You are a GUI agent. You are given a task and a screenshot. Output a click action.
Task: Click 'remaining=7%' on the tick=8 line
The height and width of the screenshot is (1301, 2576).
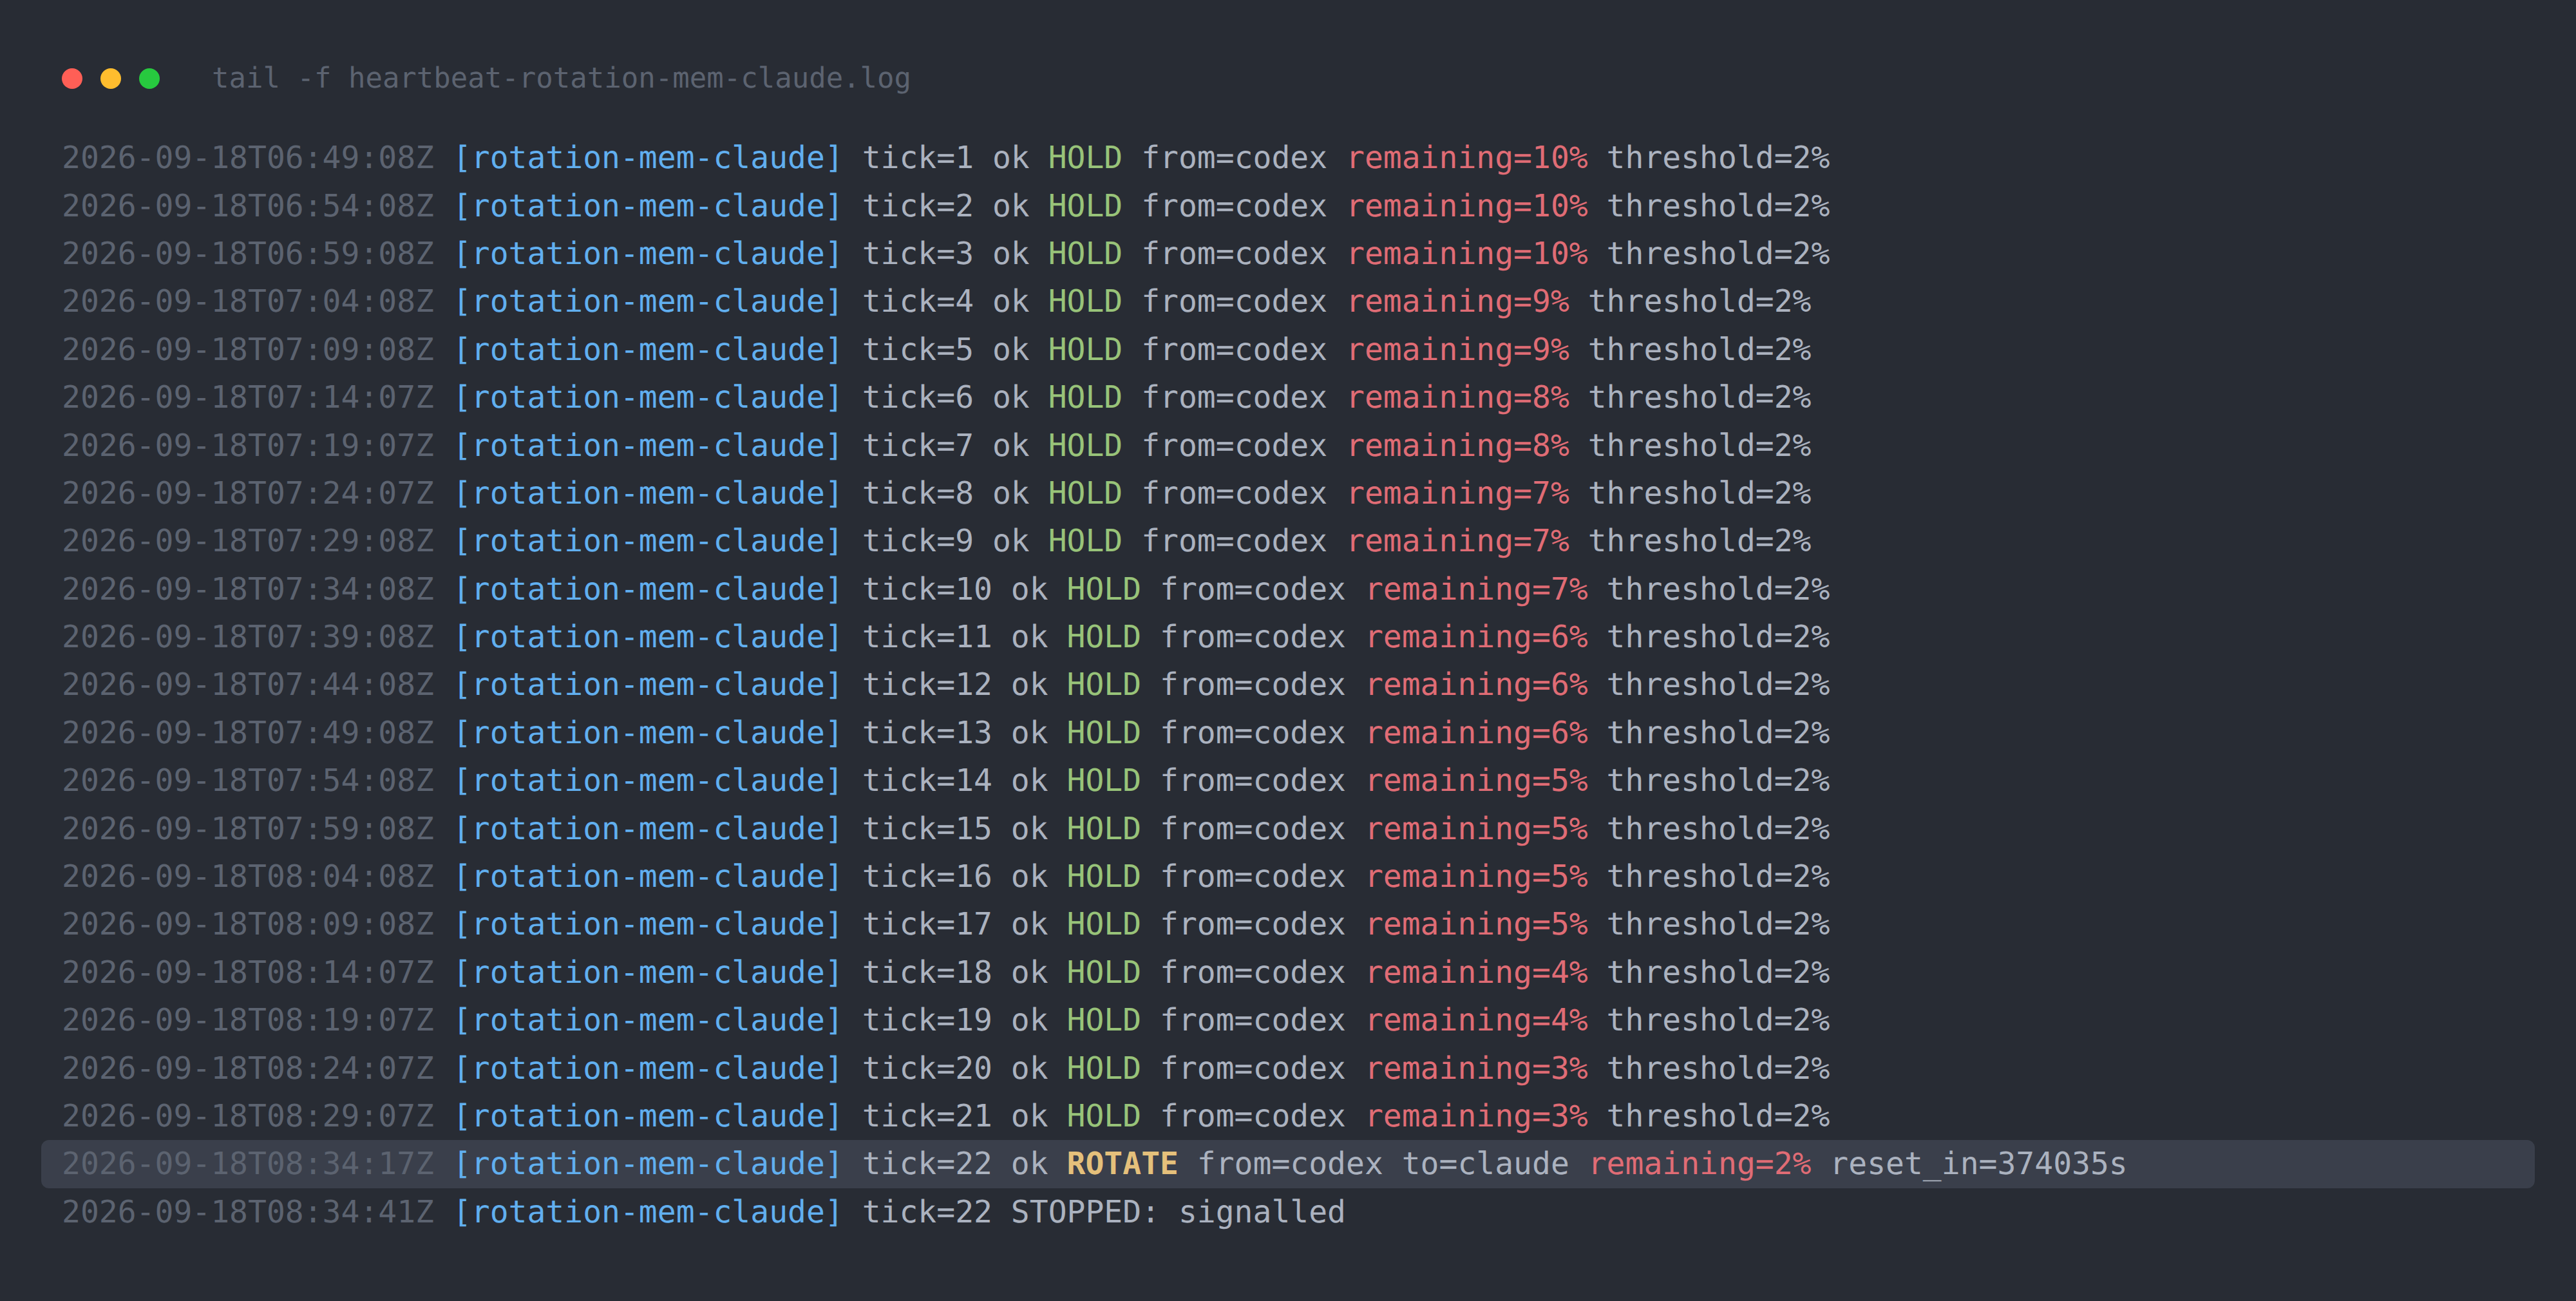[1459, 494]
